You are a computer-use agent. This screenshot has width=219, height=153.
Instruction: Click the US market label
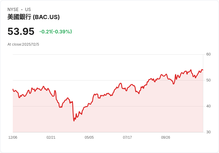(28, 10)
